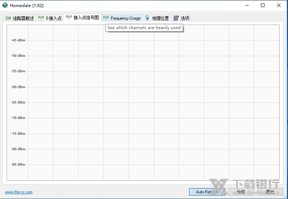Select the 选项 tab

(x=185, y=18)
